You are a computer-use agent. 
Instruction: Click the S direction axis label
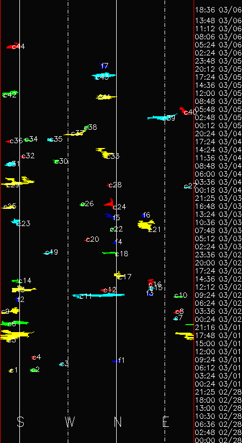pos(20,422)
